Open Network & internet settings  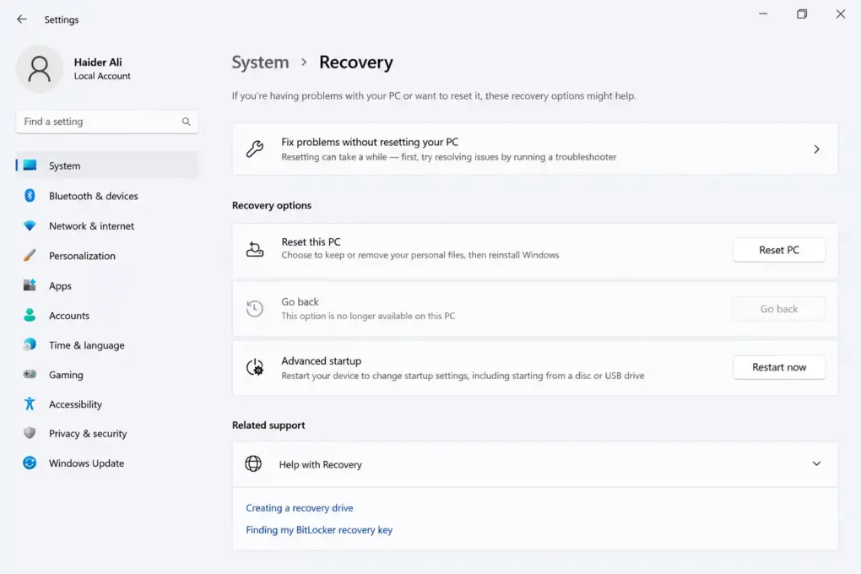tap(107, 225)
